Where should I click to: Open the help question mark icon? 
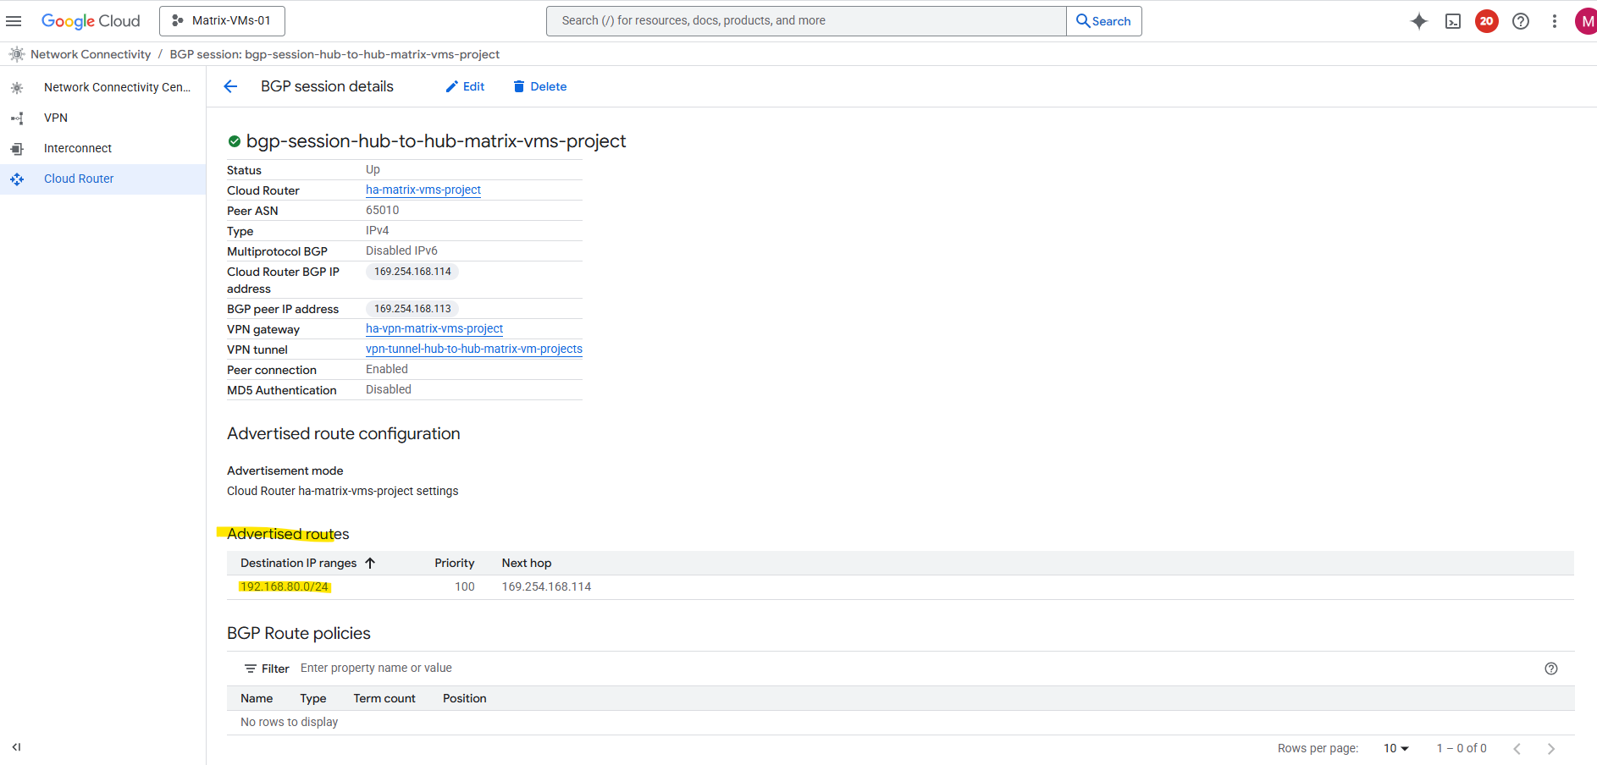pyautogui.click(x=1521, y=21)
